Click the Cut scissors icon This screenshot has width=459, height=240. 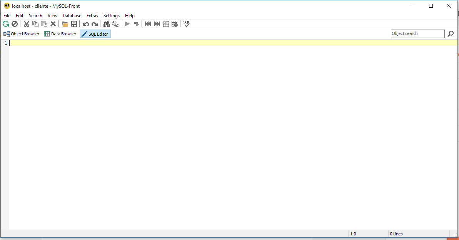pyautogui.click(x=27, y=24)
